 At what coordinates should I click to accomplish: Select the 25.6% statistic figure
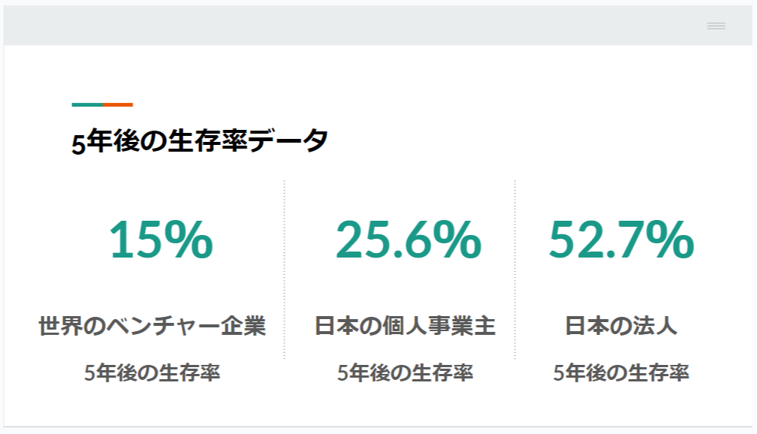coord(408,240)
